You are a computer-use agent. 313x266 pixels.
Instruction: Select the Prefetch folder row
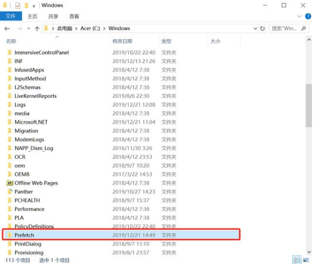click(x=121, y=235)
